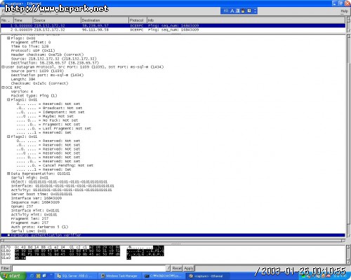Select the 'Fragment offset: 0' row

[x=31, y=42]
